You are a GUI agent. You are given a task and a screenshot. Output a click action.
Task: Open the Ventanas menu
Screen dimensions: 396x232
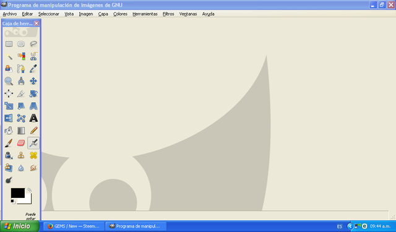point(188,14)
